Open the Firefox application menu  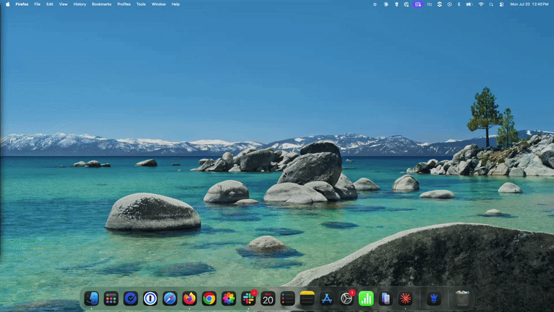[x=22, y=4]
